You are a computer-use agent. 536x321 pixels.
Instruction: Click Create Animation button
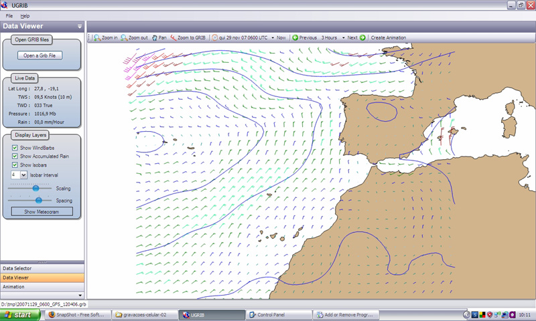(x=389, y=37)
